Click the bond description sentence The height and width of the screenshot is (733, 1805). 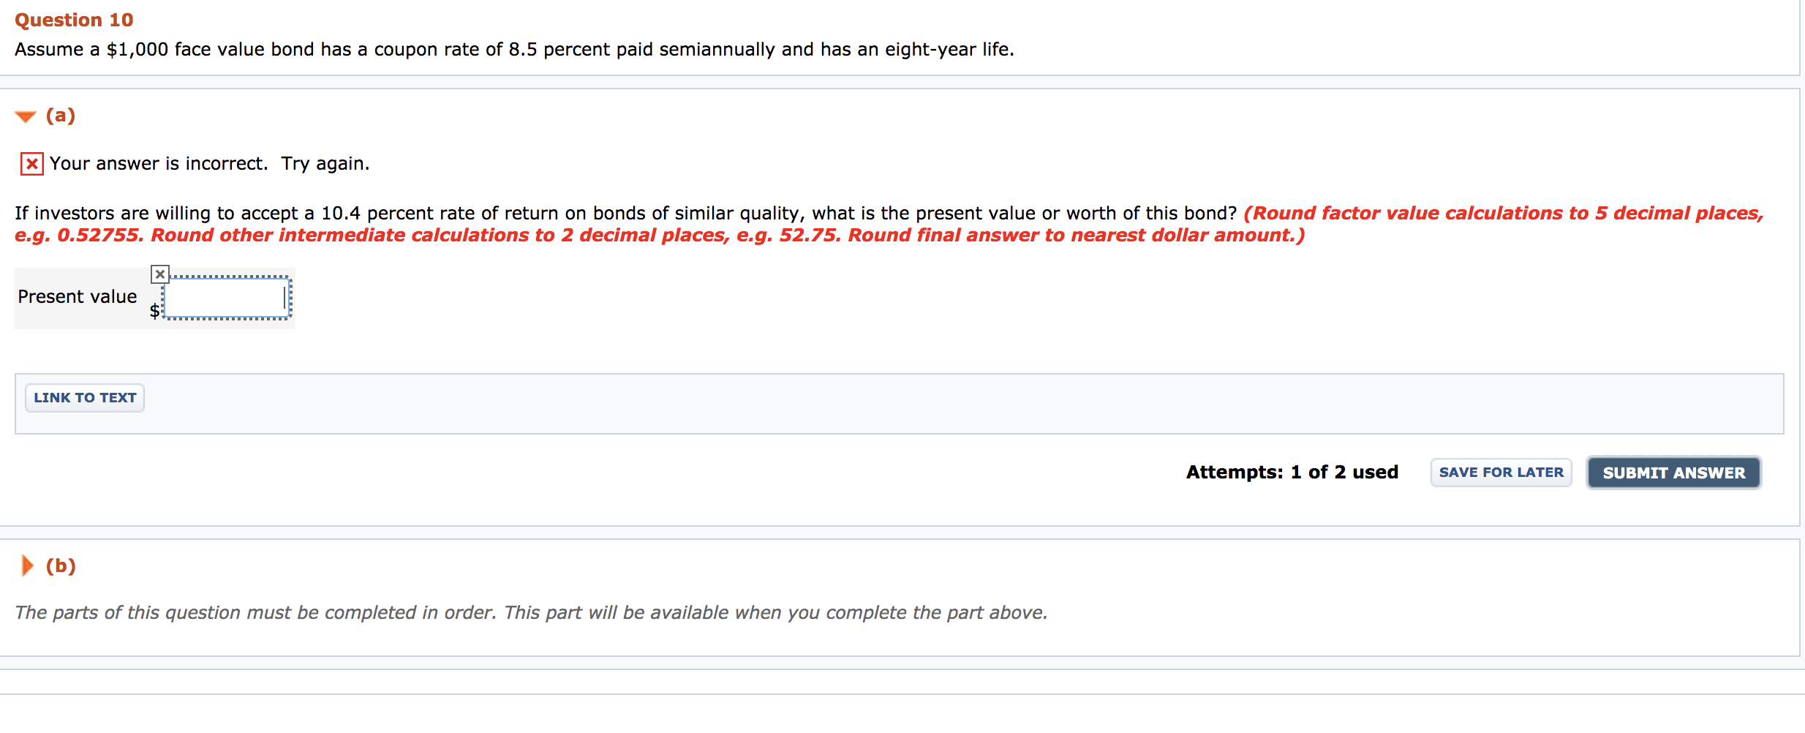tap(512, 50)
